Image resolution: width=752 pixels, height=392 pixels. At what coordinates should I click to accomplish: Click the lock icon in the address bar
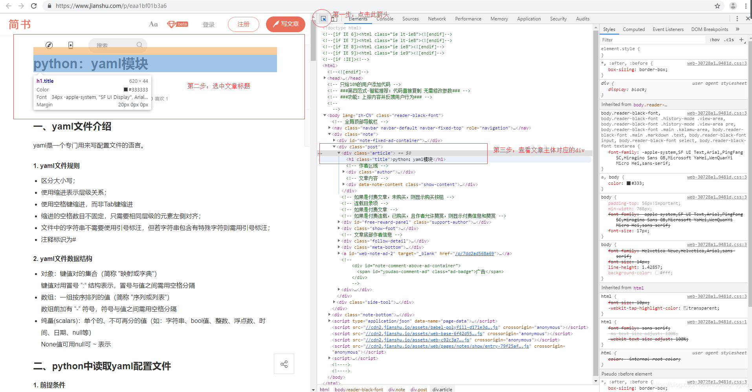pyautogui.click(x=49, y=6)
